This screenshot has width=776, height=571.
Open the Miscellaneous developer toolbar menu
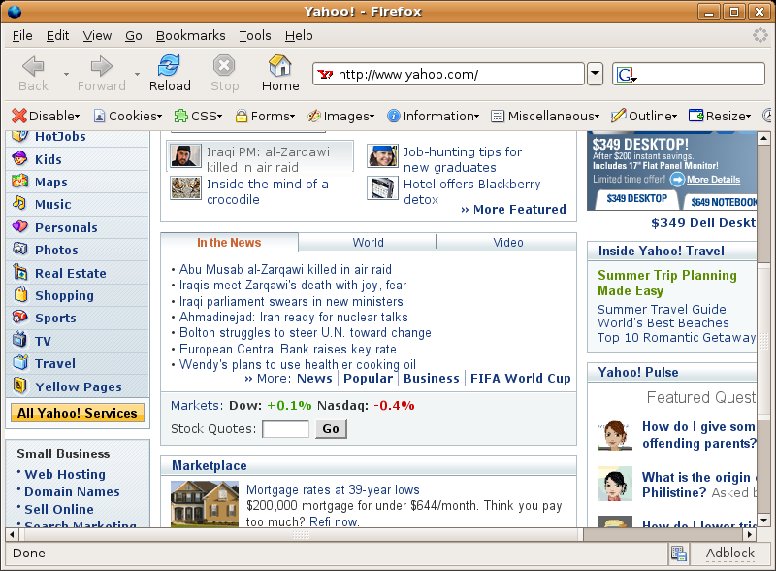click(545, 116)
